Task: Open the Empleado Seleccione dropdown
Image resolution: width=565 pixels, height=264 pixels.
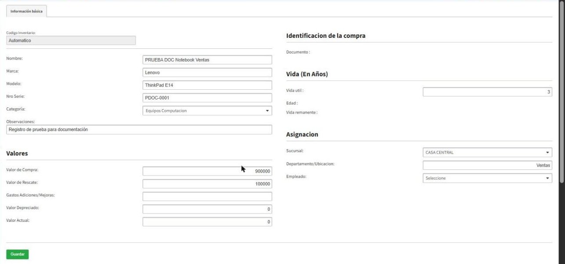Action: (488, 178)
